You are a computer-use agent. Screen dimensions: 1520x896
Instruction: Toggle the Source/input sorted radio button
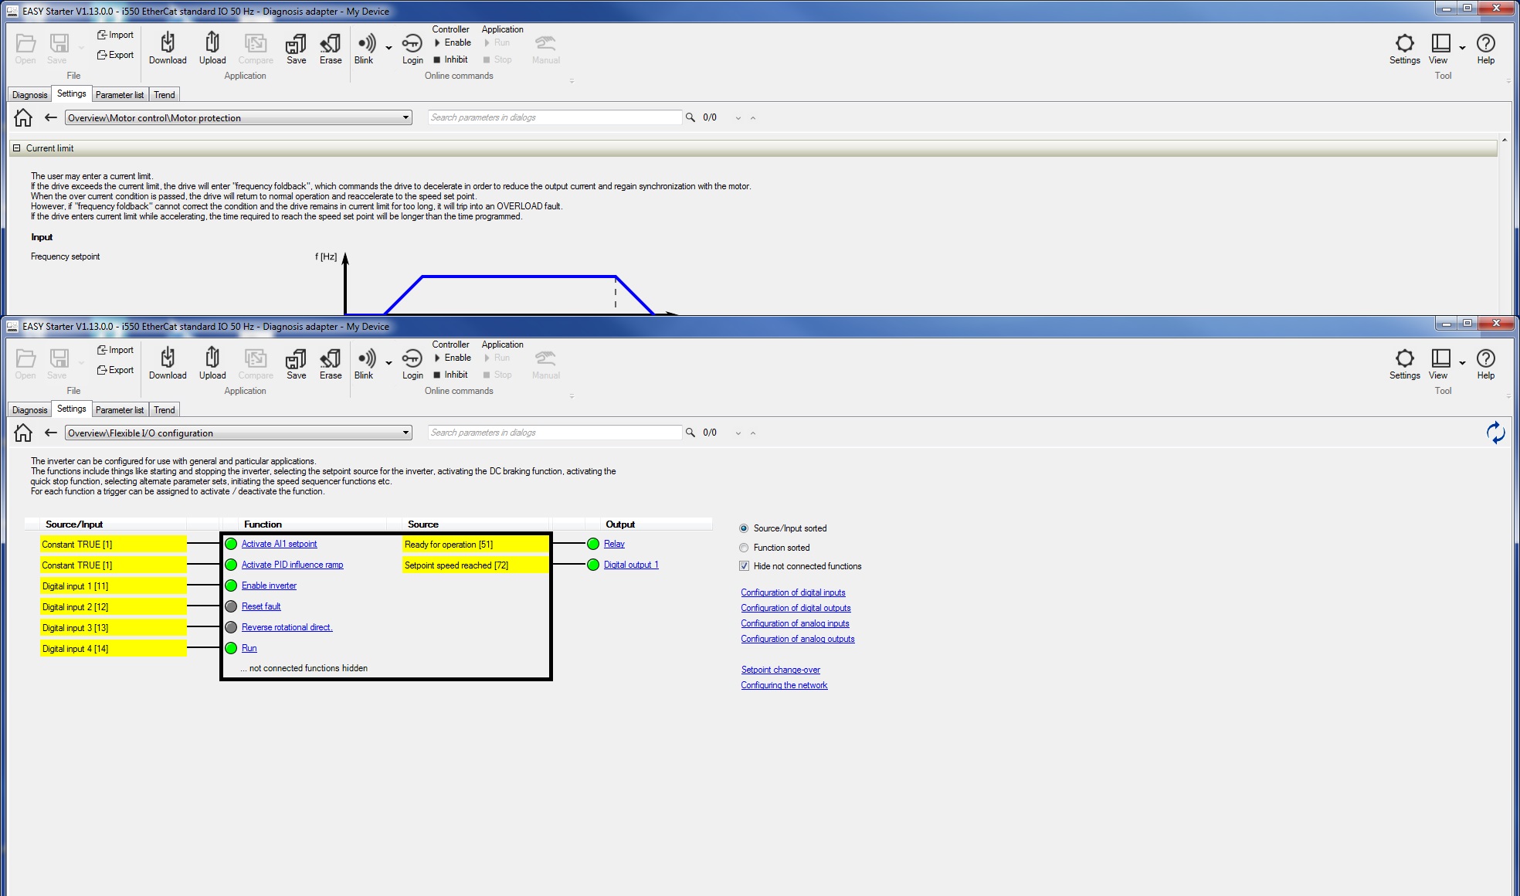(x=745, y=528)
